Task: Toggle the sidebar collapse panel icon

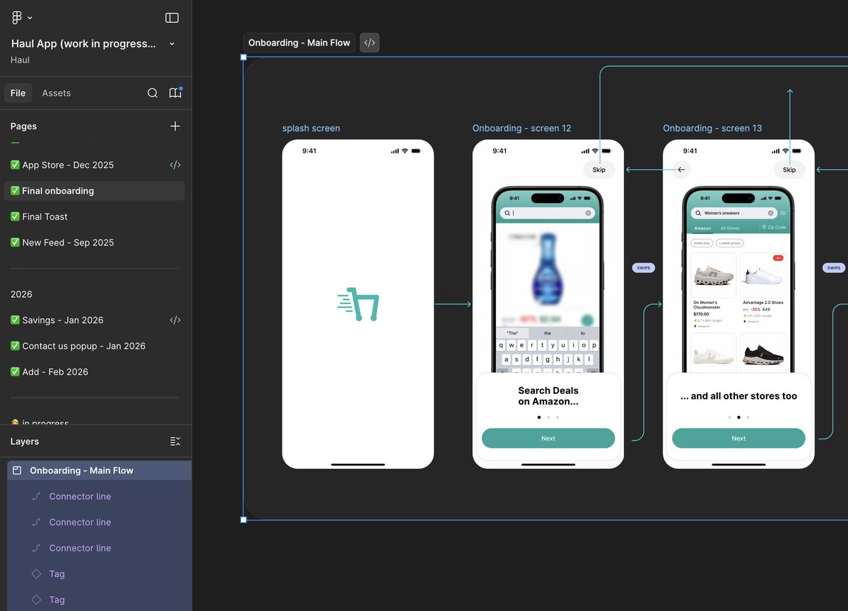Action: [172, 18]
